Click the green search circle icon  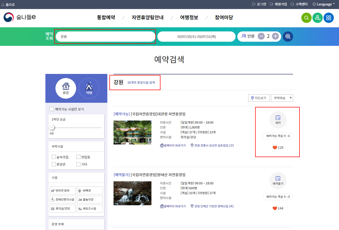306,18
